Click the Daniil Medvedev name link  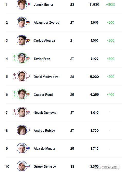coord(46,77)
